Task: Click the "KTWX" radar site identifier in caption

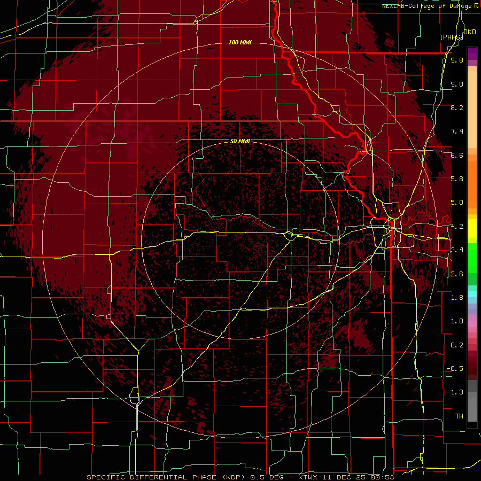Action: pos(308,477)
